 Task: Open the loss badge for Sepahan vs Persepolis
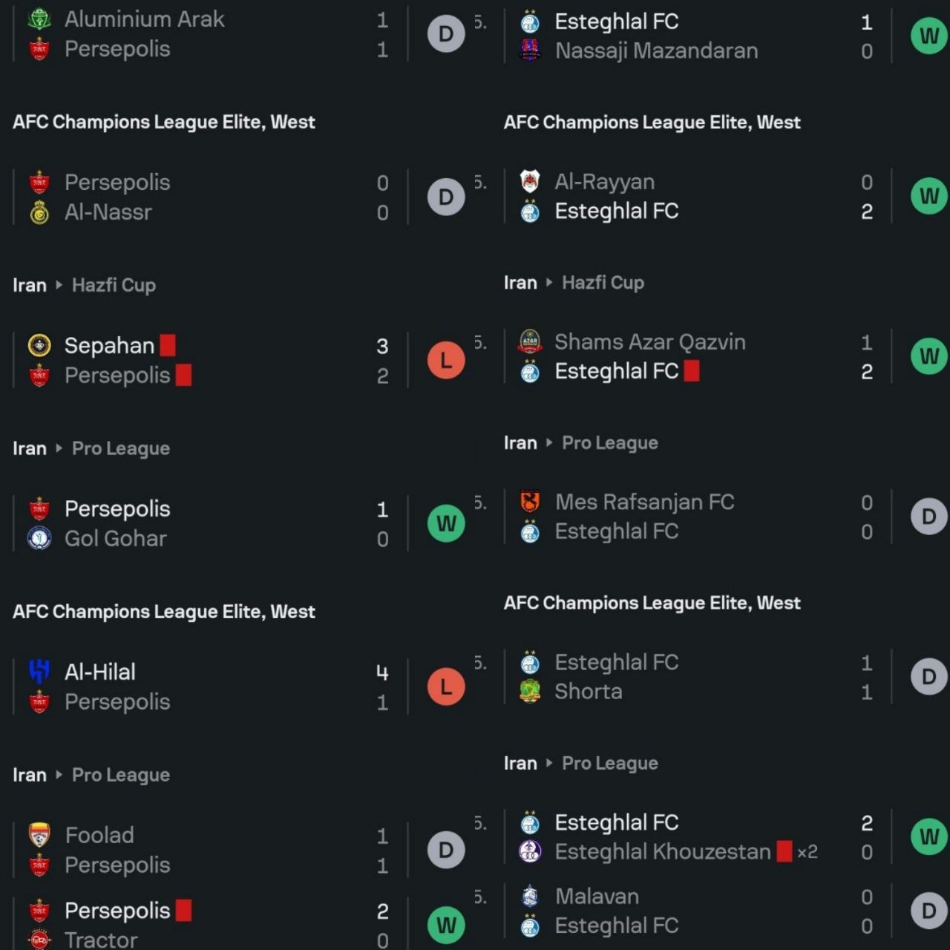click(446, 360)
